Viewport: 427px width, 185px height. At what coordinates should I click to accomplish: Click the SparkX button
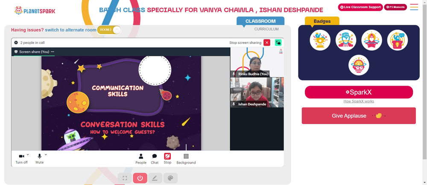click(359, 92)
